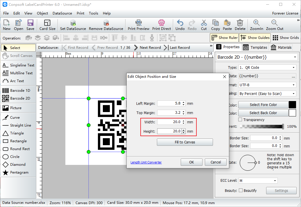Delete the selected object
301x207 pixels.
pyautogui.click(x=240, y=25)
